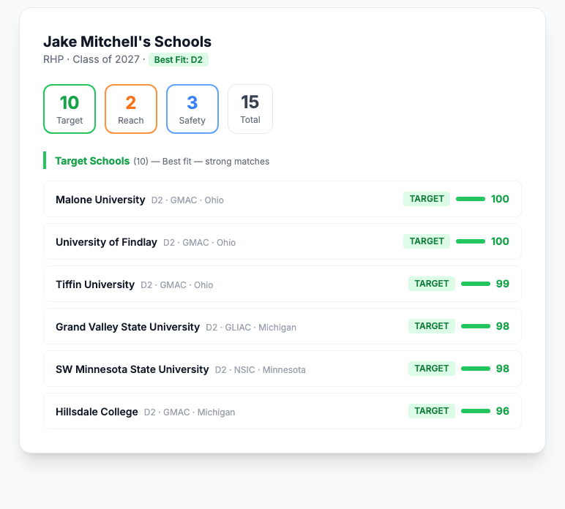Screen dimensions: 565x509
Task: Open SW Minnesota State University name
Action: 132,369
